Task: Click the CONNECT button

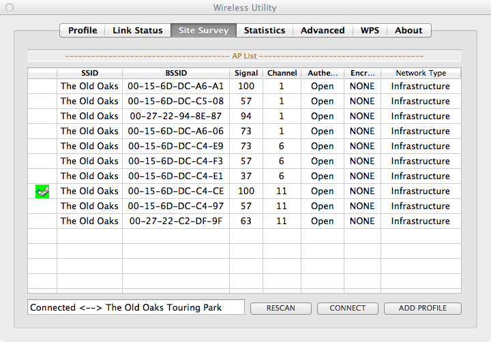Action: point(348,308)
